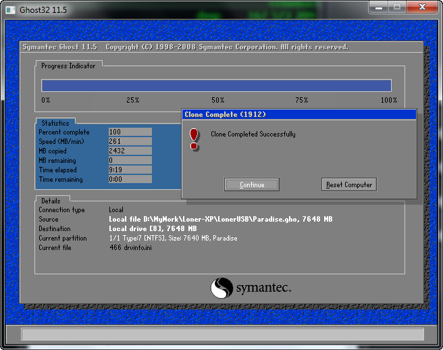Viewport: 443px width, 350px height.
Task: Select the Speed (MB/min) value field
Action: click(130, 142)
